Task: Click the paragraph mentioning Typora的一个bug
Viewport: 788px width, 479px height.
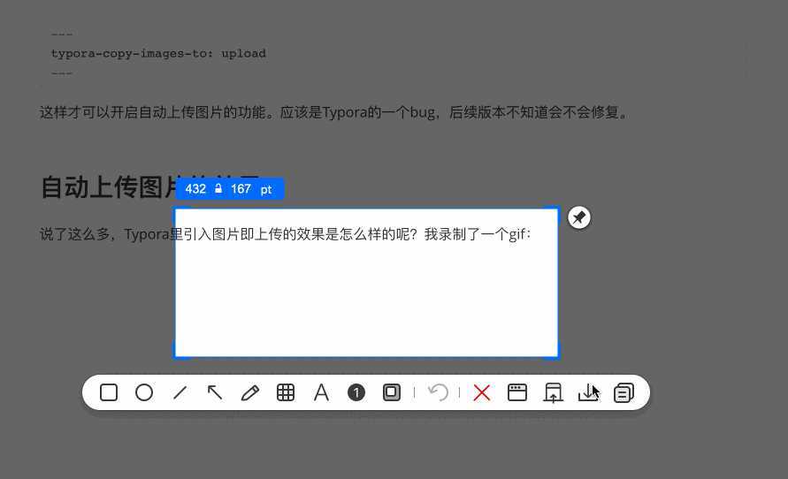Action: (x=334, y=112)
